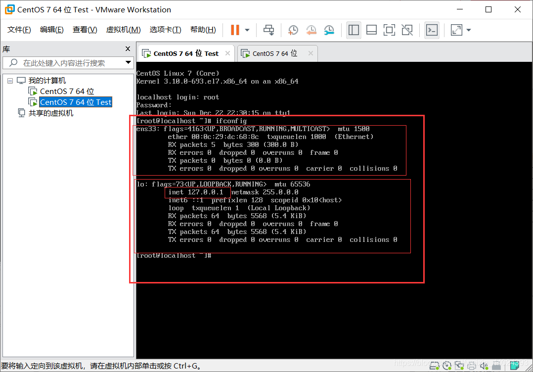Open the 文件(F) menu
Image resolution: width=533 pixels, height=372 pixels.
tap(19, 30)
